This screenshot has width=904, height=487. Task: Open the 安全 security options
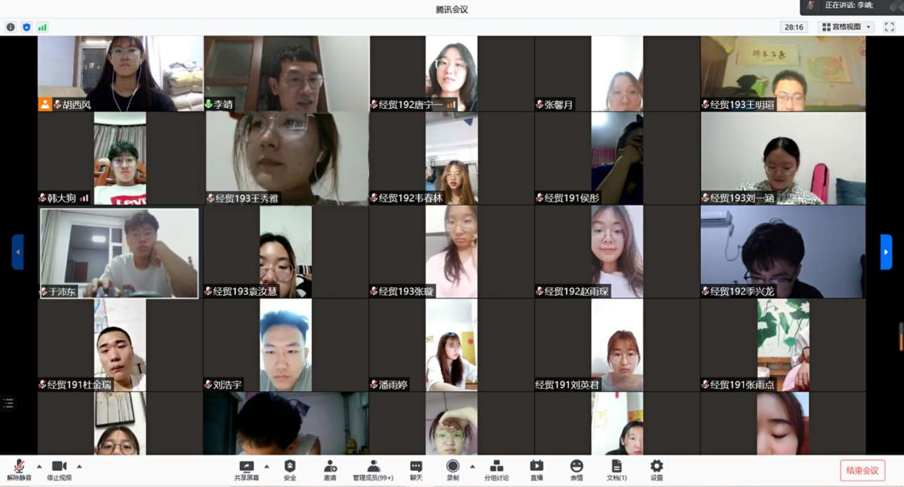point(290,470)
